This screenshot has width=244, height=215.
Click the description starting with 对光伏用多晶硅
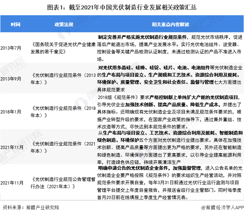tap(170, 79)
